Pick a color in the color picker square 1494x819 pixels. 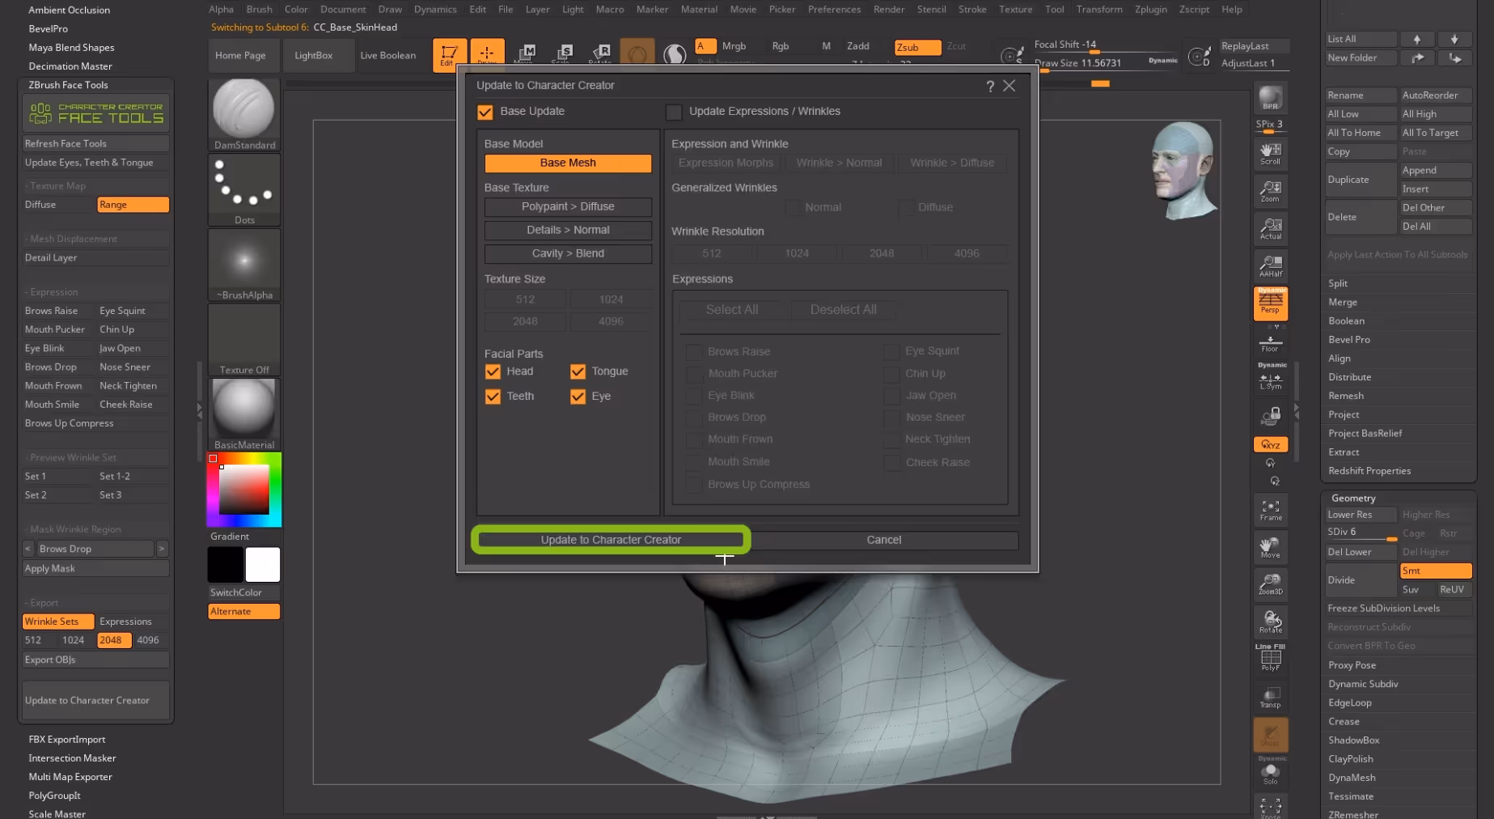click(243, 490)
